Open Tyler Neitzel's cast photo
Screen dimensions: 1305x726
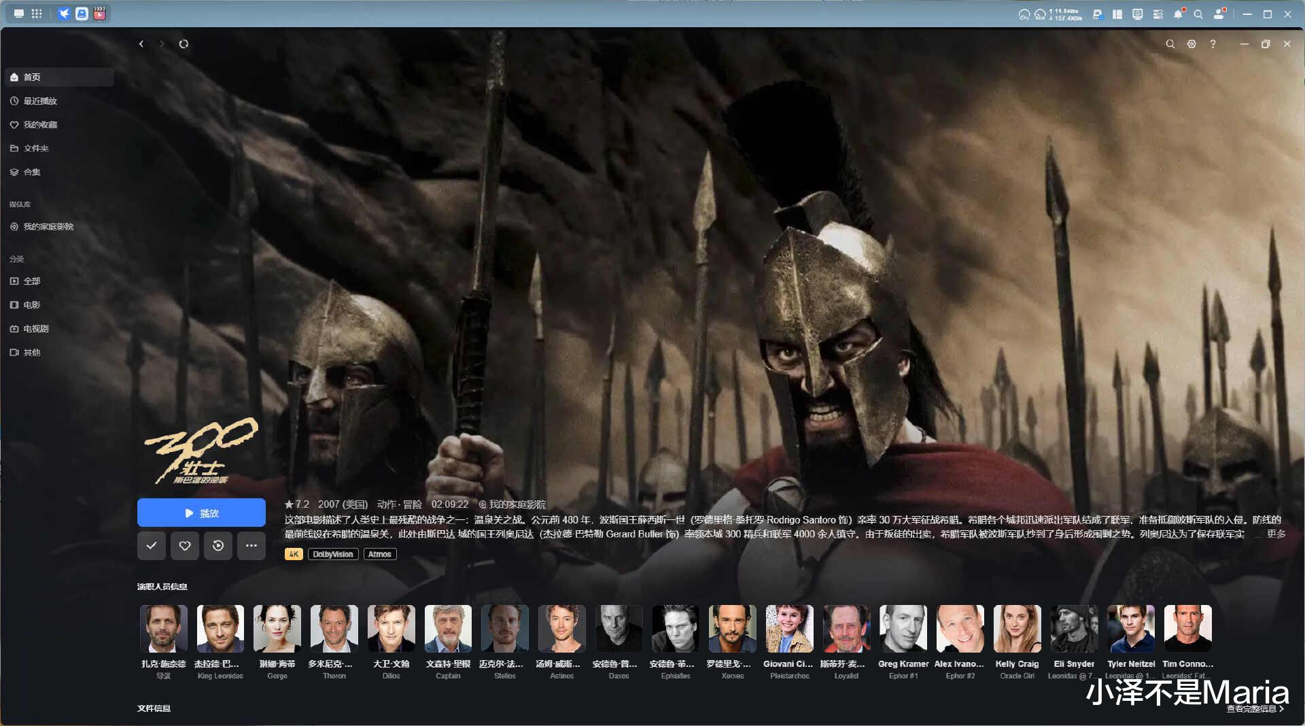coord(1131,629)
